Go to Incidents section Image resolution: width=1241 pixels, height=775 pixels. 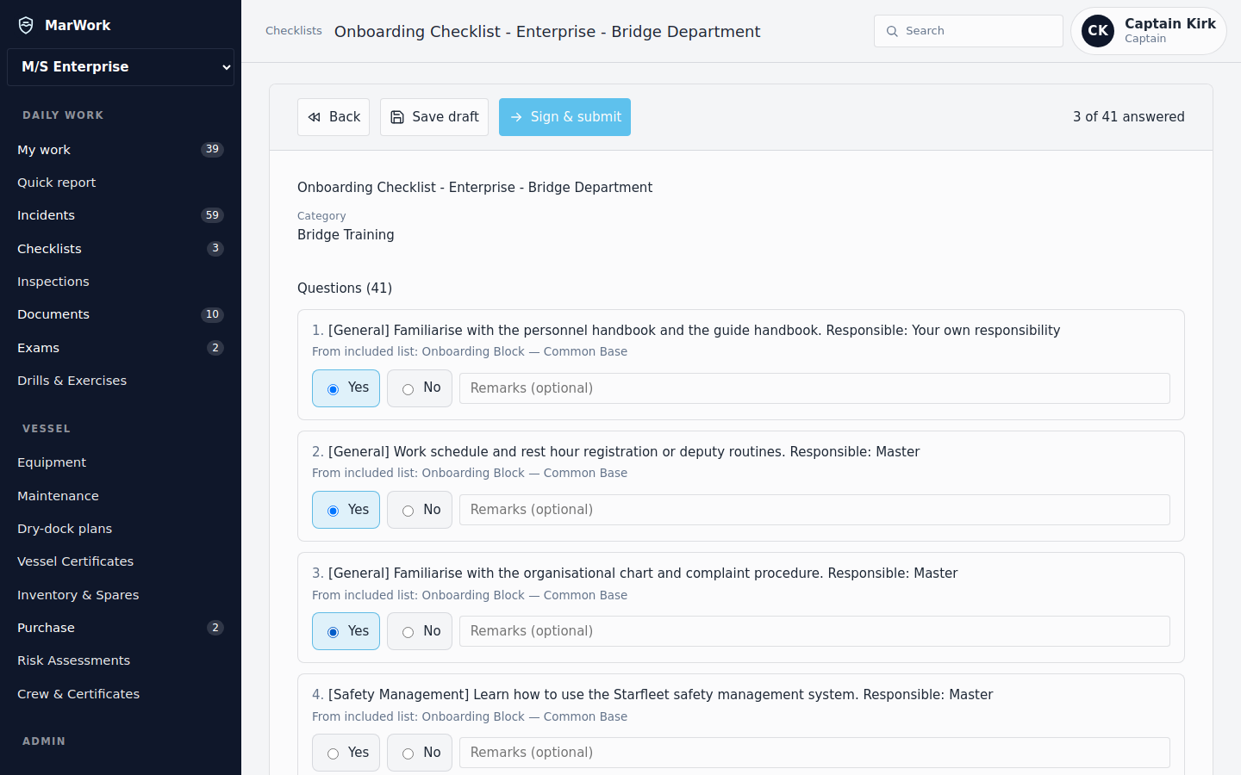pyautogui.click(x=121, y=215)
